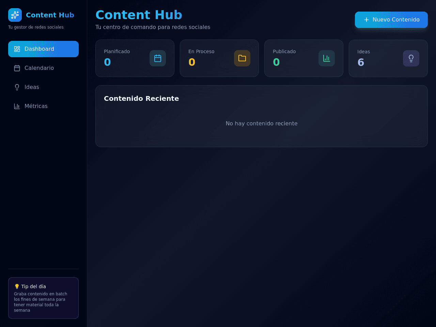Click the Calendario calendar icon in sidebar

pos(17,68)
